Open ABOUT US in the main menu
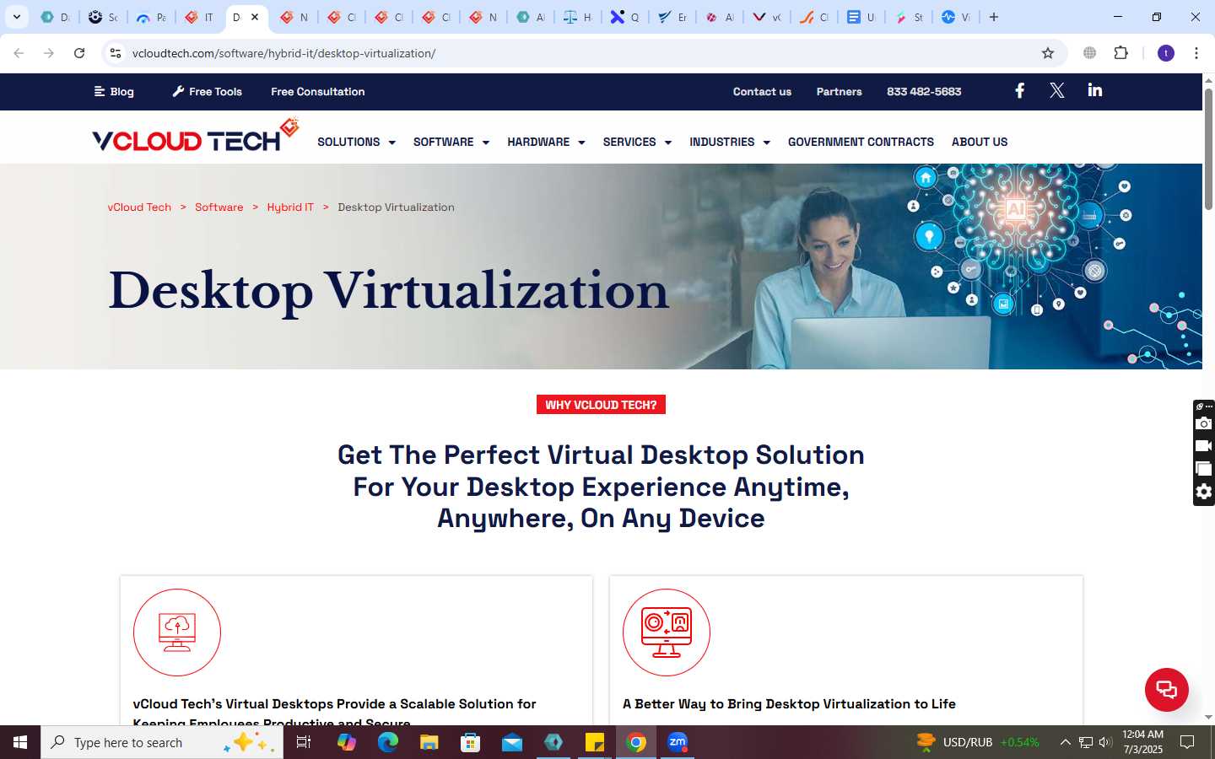The image size is (1215, 759). pyautogui.click(x=980, y=142)
